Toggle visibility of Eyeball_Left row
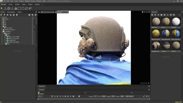Image resolution: width=183 pixels, height=103 pixels. pyautogui.click(x=35, y=40)
